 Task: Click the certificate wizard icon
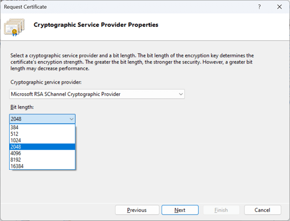14,27
